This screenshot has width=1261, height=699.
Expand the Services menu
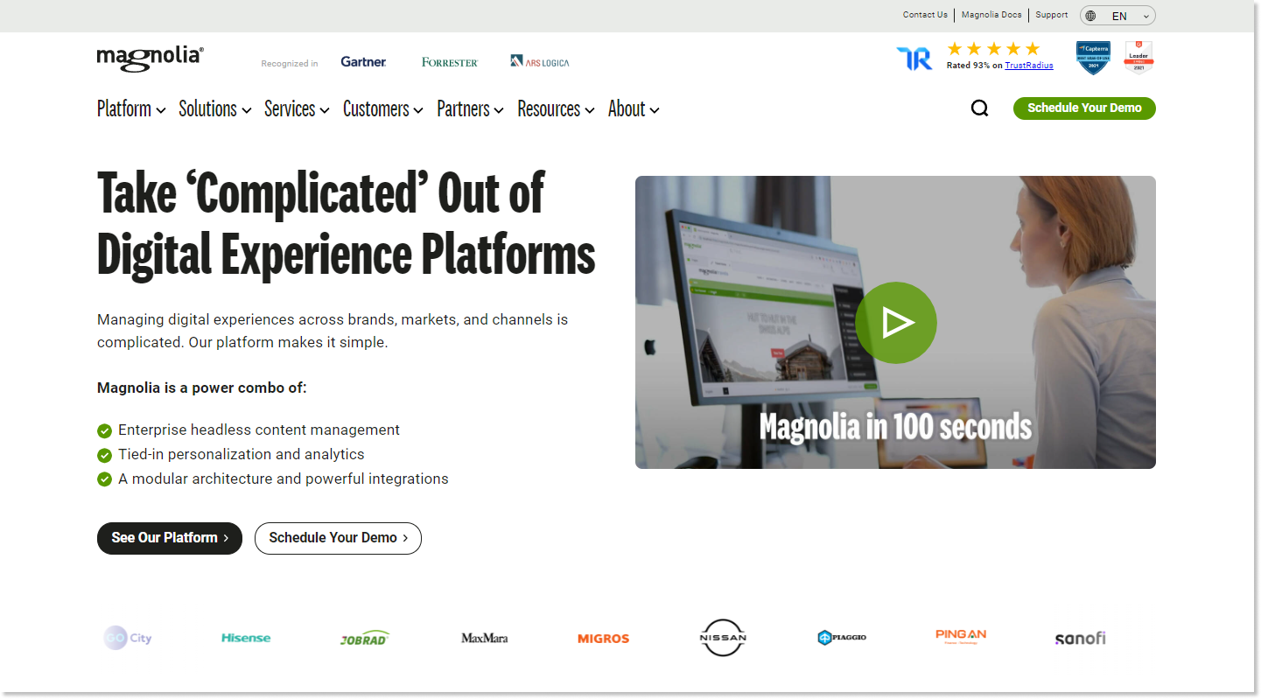click(x=297, y=109)
